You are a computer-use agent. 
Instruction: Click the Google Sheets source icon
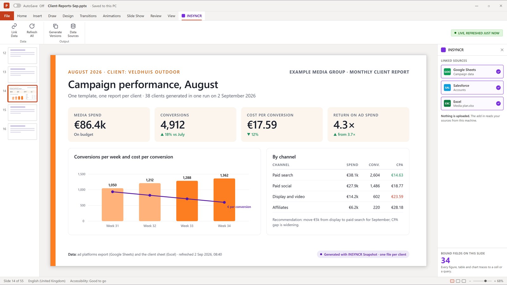(x=447, y=72)
